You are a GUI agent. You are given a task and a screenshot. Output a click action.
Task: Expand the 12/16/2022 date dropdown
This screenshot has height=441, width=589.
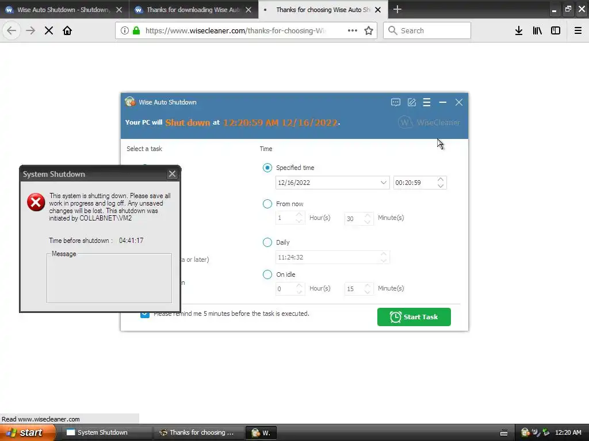click(x=383, y=183)
